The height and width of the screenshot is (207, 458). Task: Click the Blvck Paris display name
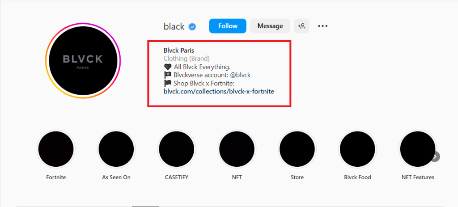point(179,51)
